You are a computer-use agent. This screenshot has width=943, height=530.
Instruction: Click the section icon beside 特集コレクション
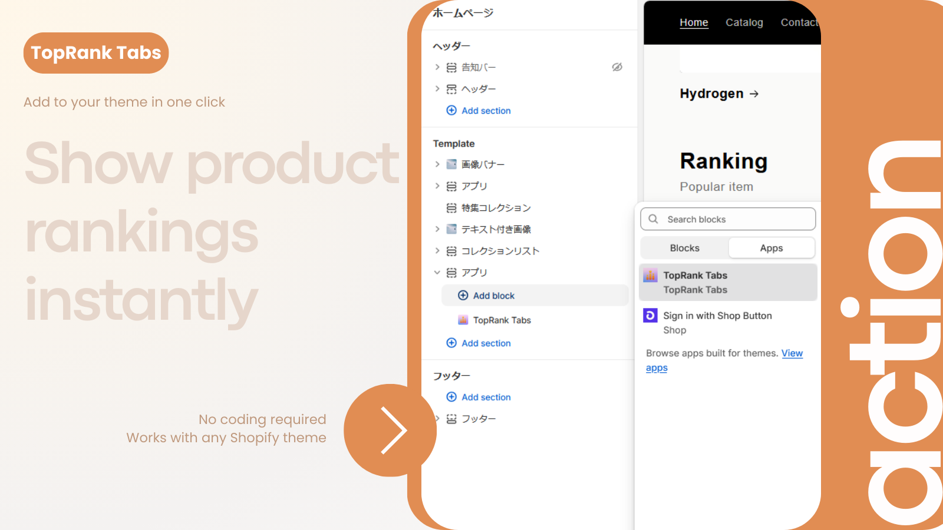pyautogui.click(x=451, y=207)
